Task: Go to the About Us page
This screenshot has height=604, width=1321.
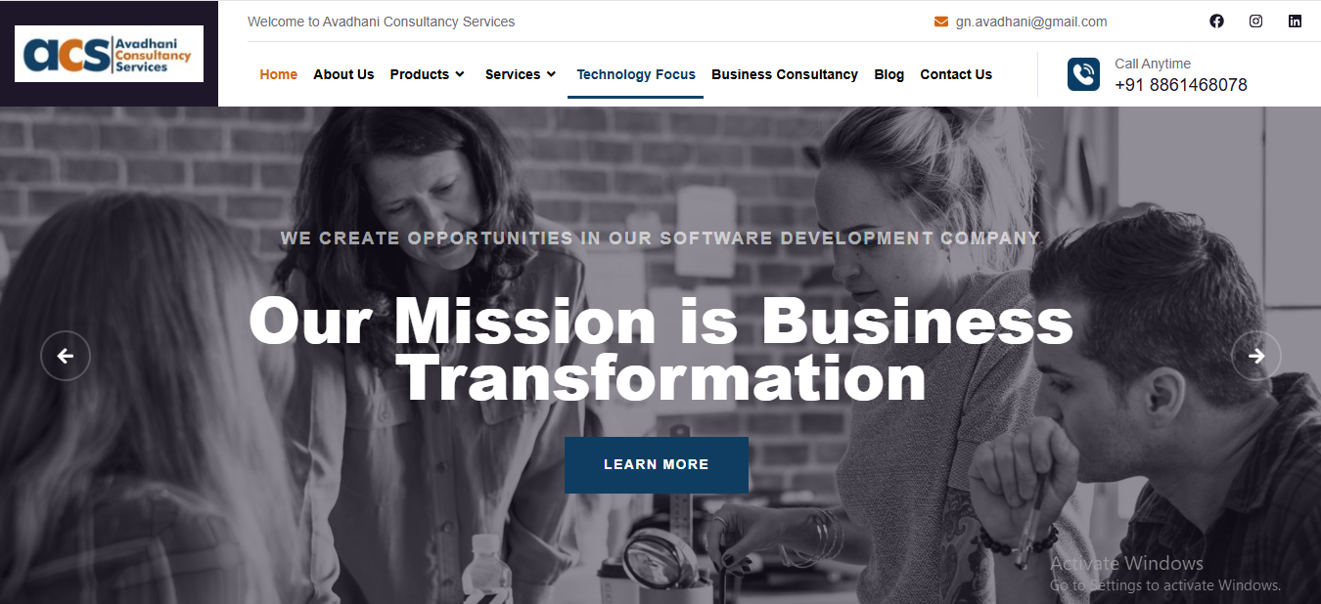Action: tap(343, 74)
